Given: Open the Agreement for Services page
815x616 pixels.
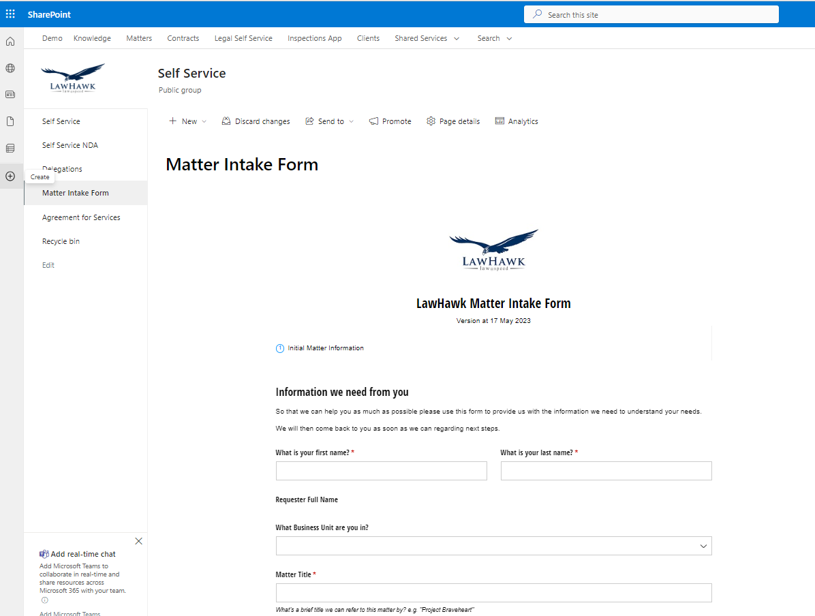Looking at the screenshot, I should click(x=81, y=217).
